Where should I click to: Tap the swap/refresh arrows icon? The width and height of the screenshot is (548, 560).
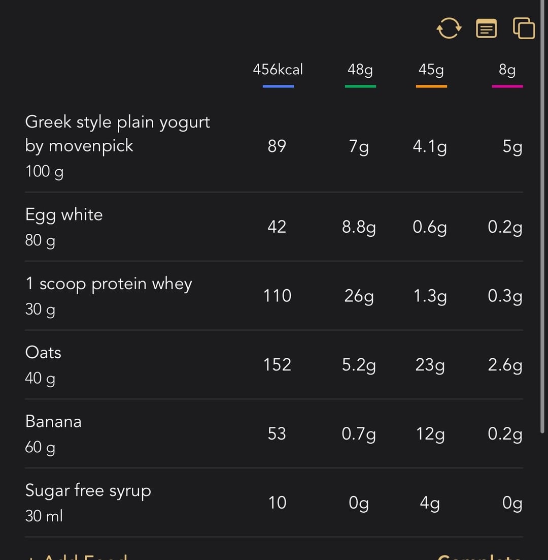pyautogui.click(x=449, y=28)
